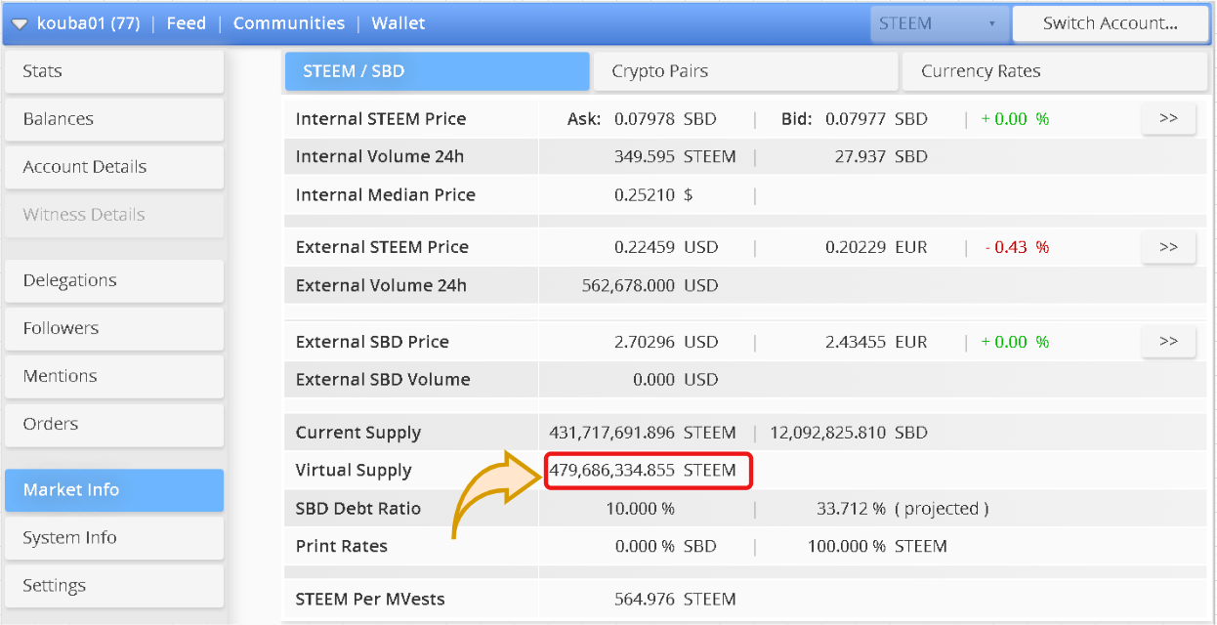Expand details for External SBD Price row

pos(1168,342)
